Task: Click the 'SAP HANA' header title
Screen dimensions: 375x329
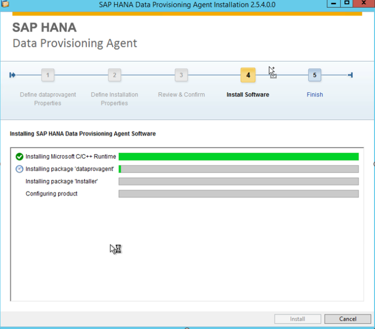Action: pos(44,27)
